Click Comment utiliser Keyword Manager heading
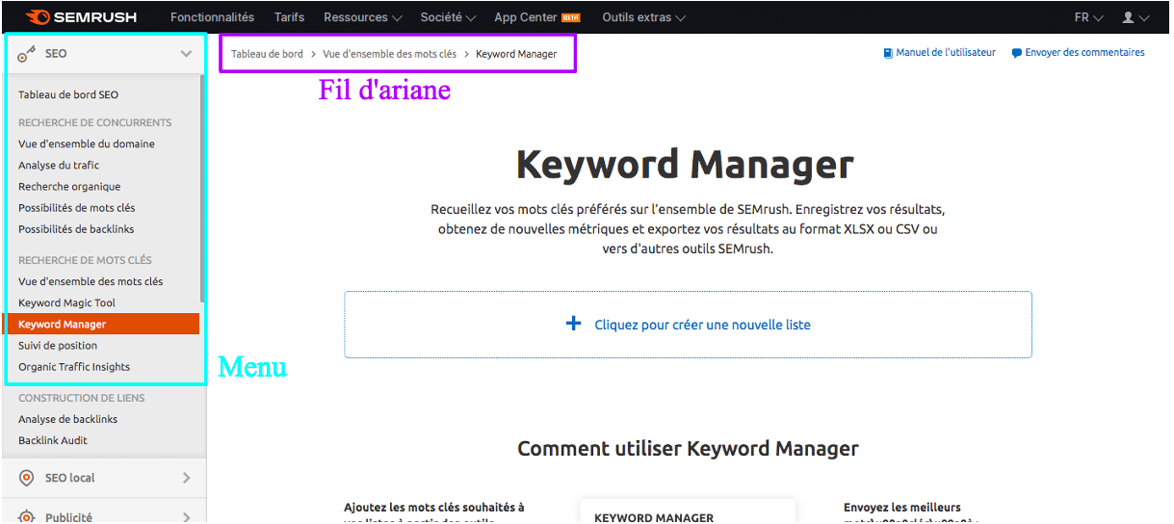Screen dimensions: 1174x524 click(688, 449)
